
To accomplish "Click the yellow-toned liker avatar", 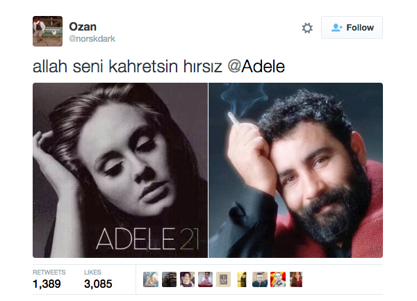I will (x=242, y=279).
